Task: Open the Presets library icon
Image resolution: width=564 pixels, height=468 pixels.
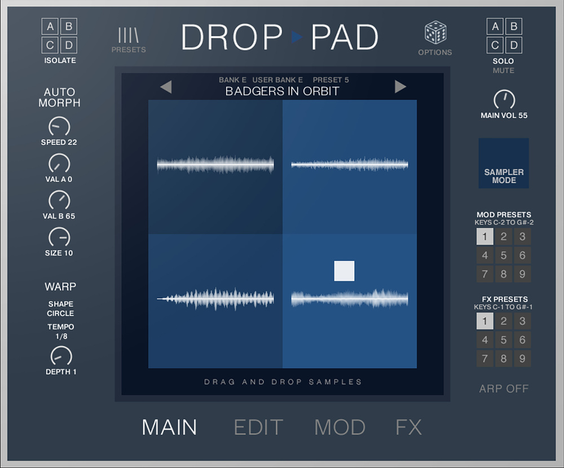Action: pos(128,36)
